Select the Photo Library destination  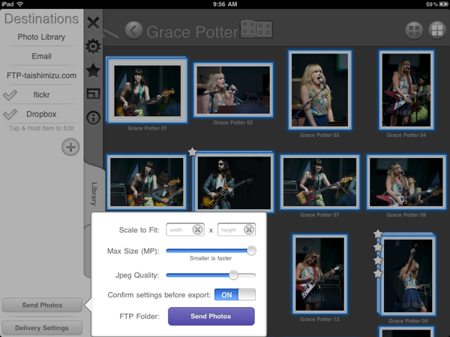tap(42, 37)
